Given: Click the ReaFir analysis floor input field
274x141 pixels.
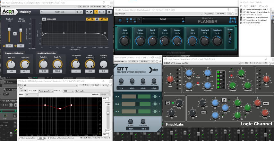Looking at the screenshot, I should (40, 138).
